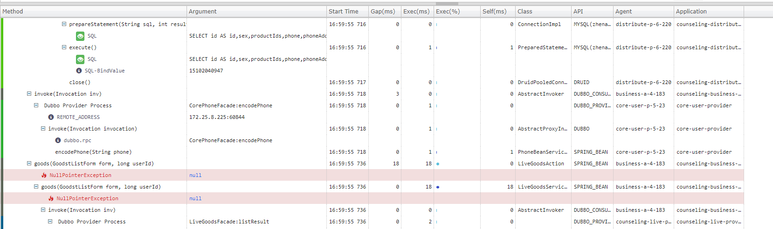Click the distribute-p-6-220 agent in the close() row
Image resolution: width=773 pixels, height=229 pixels.
(643, 82)
